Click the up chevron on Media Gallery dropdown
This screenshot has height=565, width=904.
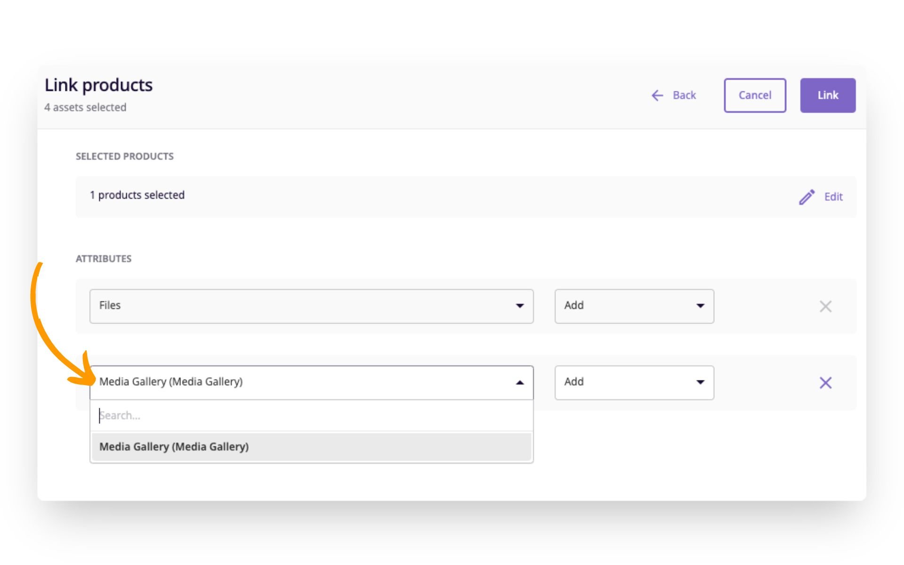pyautogui.click(x=520, y=382)
